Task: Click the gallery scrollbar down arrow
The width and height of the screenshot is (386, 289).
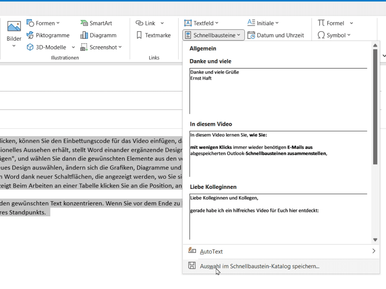Action: [375, 240]
